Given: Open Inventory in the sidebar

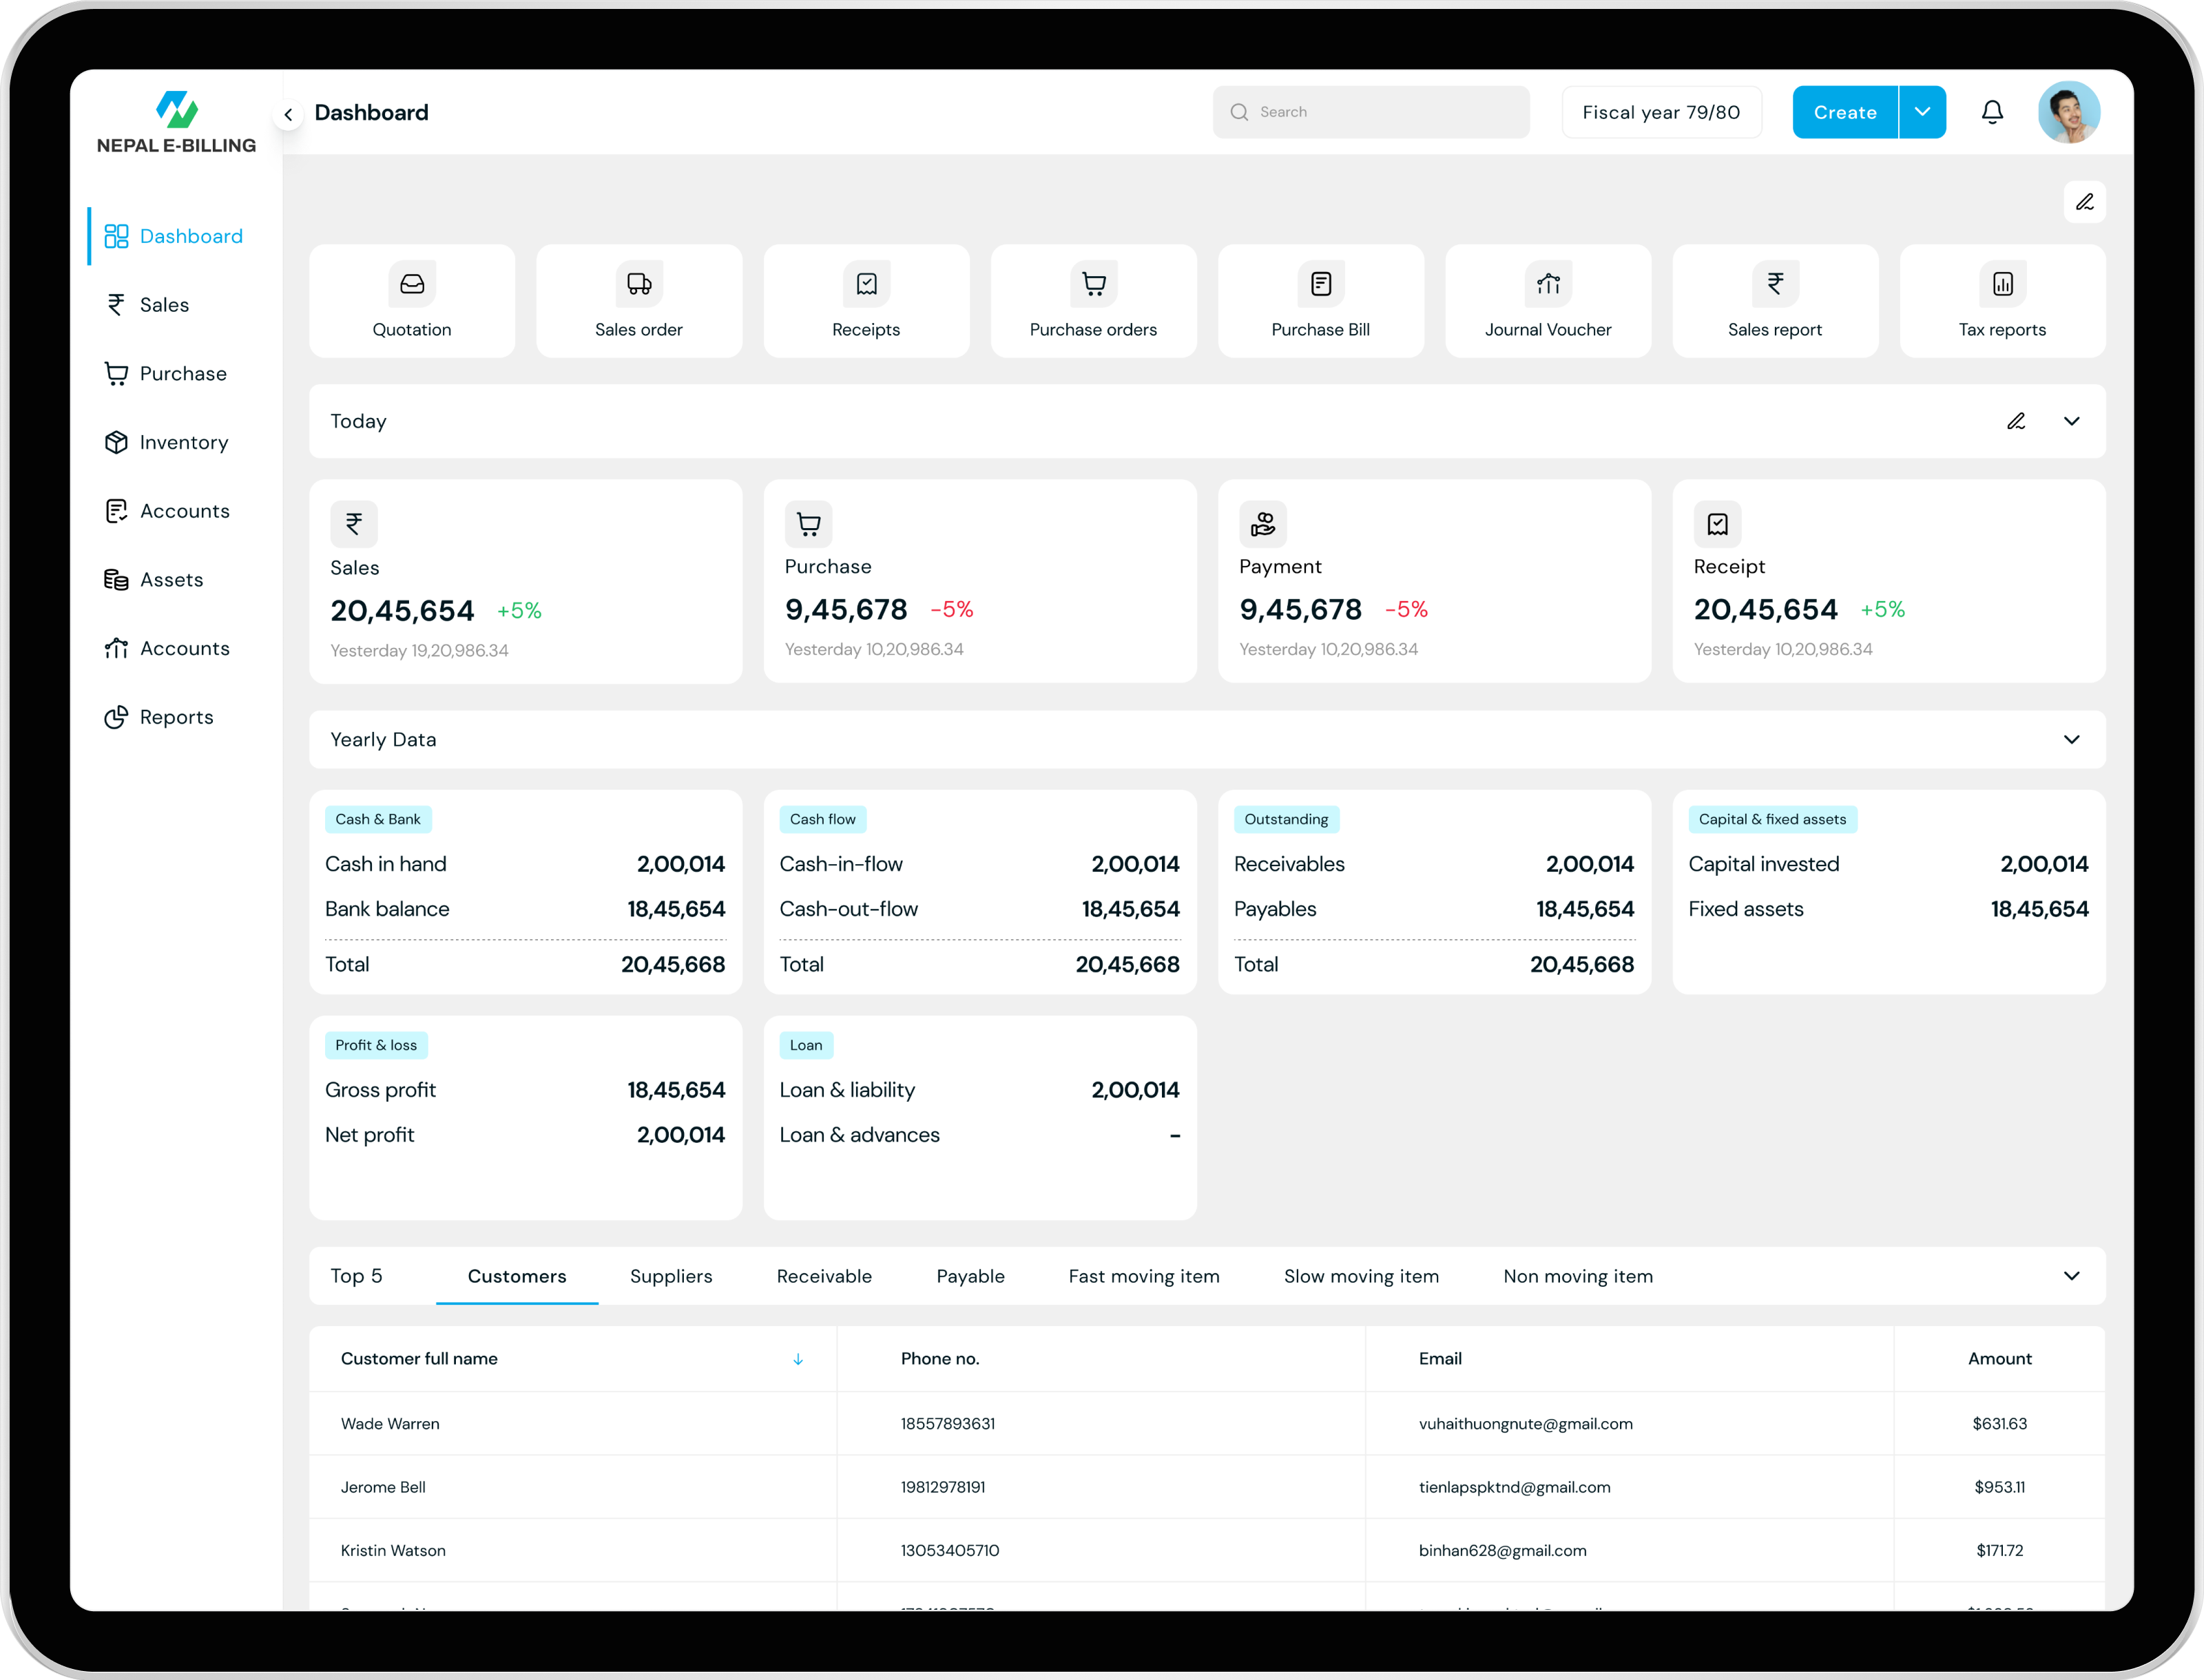Looking at the screenshot, I should [167, 442].
